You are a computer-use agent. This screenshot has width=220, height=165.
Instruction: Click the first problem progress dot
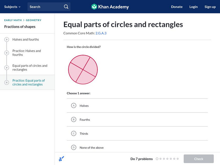(x=157, y=159)
